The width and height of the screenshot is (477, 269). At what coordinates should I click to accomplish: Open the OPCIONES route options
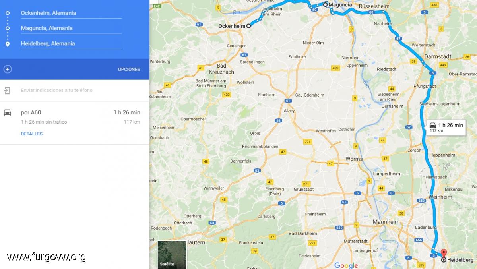(x=129, y=69)
